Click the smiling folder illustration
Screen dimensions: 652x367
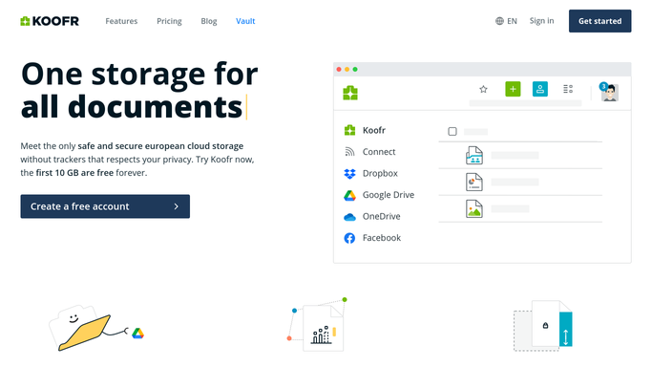(80, 328)
